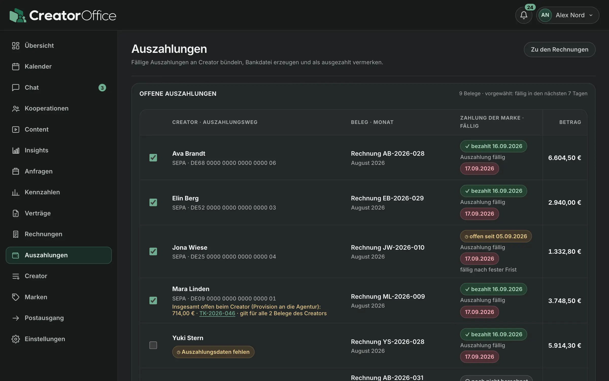Click the Kooperationen people icon
The width and height of the screenshot is (609, 381).
[x=16, y=108]
